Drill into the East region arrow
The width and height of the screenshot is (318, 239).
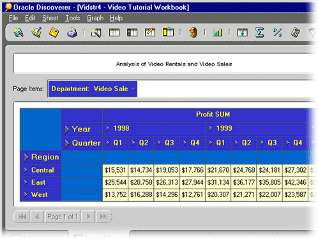(26, 182)
